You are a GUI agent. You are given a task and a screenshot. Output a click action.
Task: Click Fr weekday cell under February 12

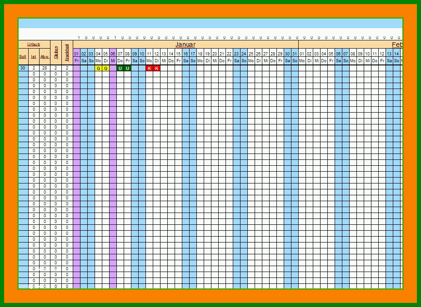[382, 61]
